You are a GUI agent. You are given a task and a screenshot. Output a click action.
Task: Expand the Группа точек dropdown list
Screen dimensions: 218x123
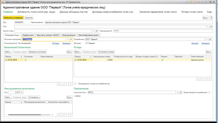(94, 31)
